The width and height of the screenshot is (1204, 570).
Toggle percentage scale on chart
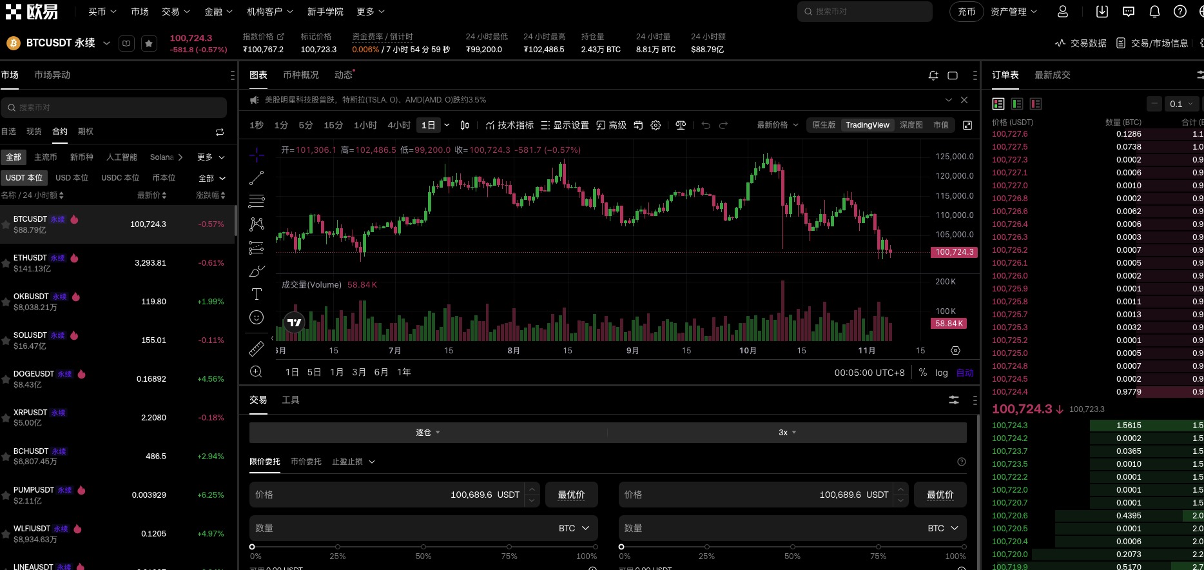tap(923, 373)
